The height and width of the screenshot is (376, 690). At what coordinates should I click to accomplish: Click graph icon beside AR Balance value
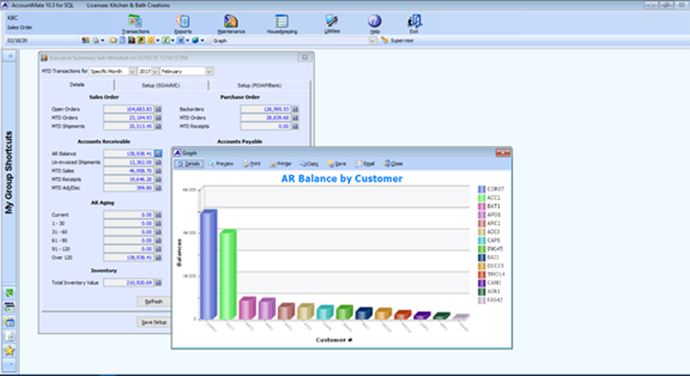point(158,154)
